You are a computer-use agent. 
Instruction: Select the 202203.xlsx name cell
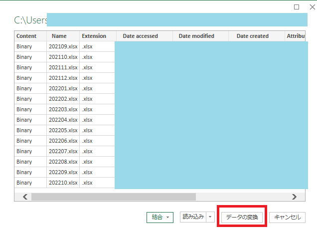[63, 109]
